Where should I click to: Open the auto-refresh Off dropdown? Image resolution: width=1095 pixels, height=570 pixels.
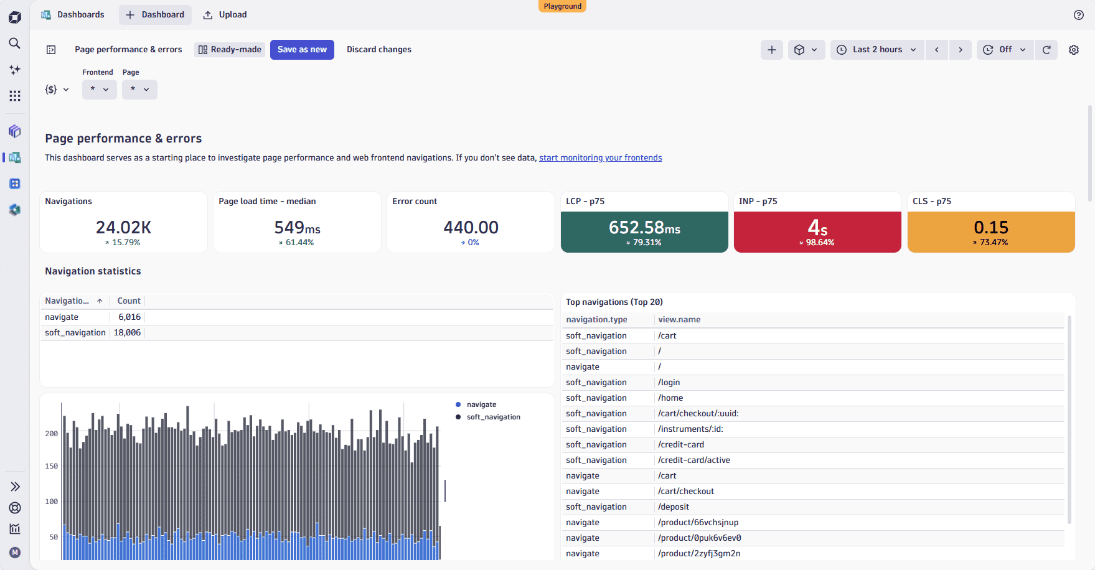click(x=1005, y=50)
